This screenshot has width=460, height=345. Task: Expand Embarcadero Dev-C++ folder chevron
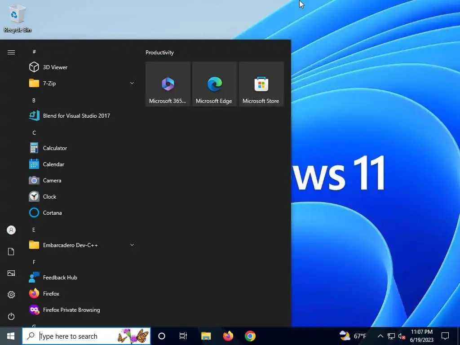pyautogui.click(x=132, y=245)
